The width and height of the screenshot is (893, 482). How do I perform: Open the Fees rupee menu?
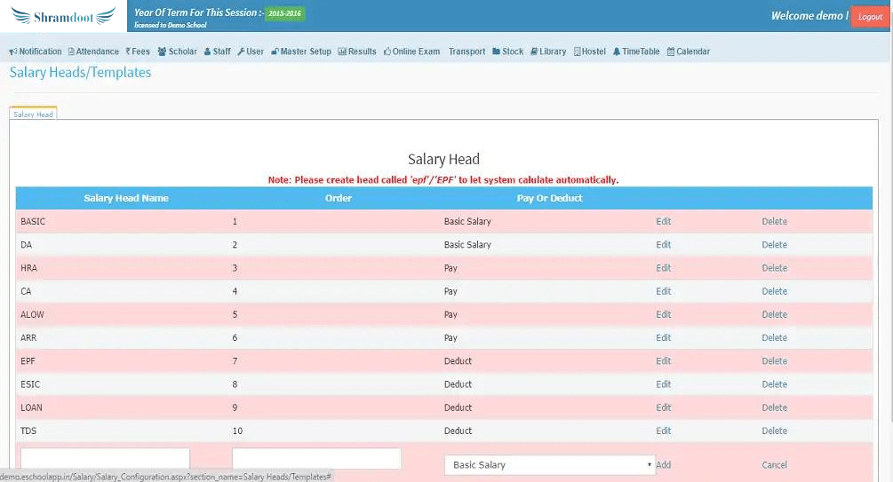[x=129, y=51]
